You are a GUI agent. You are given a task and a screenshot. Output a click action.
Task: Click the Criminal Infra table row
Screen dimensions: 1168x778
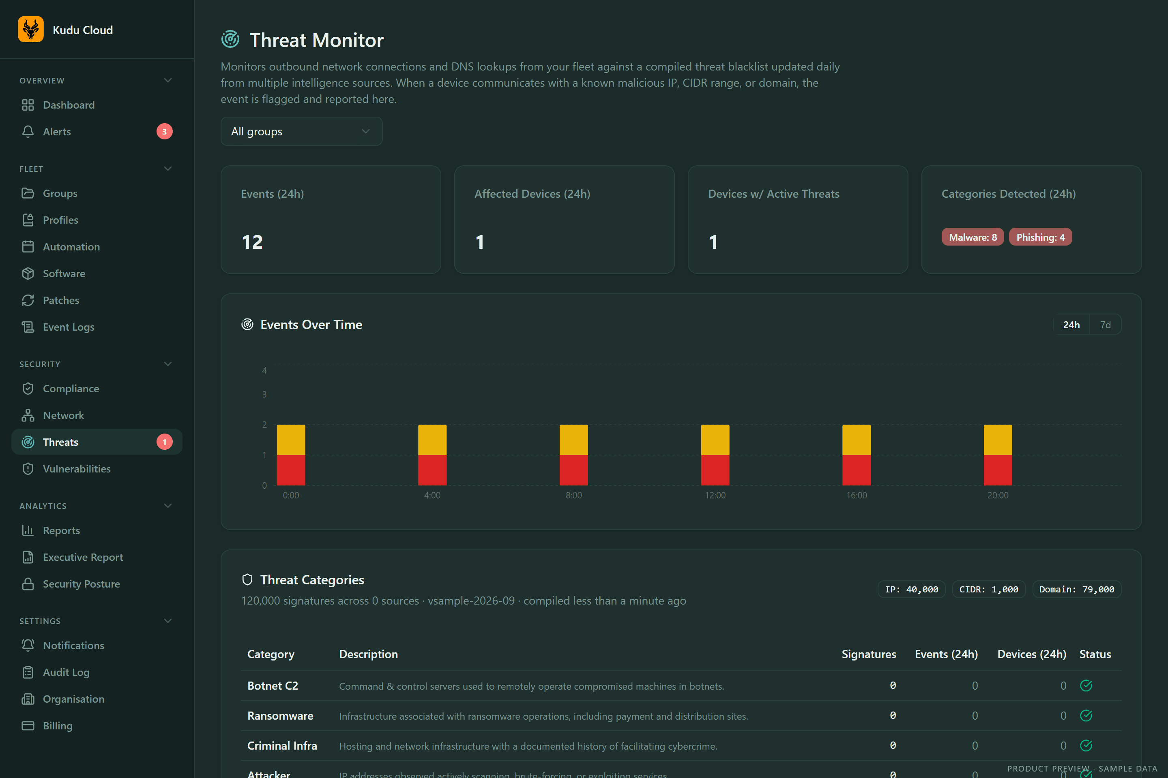[x=681, y=746]
